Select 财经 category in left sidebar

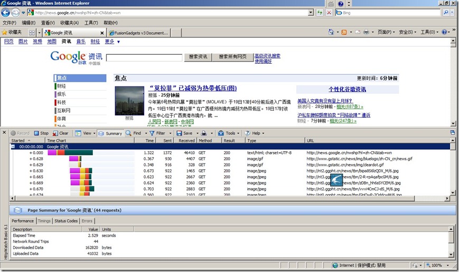point(61,86)
